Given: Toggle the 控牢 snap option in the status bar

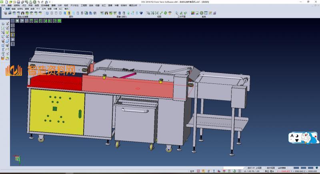Looking at the screenshot, I should [x=192, y=171].
